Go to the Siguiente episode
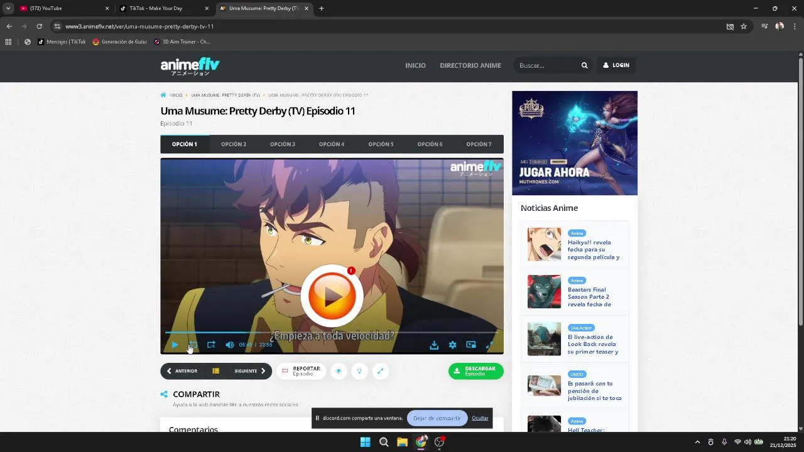804x452 pixels. point(250,371)
